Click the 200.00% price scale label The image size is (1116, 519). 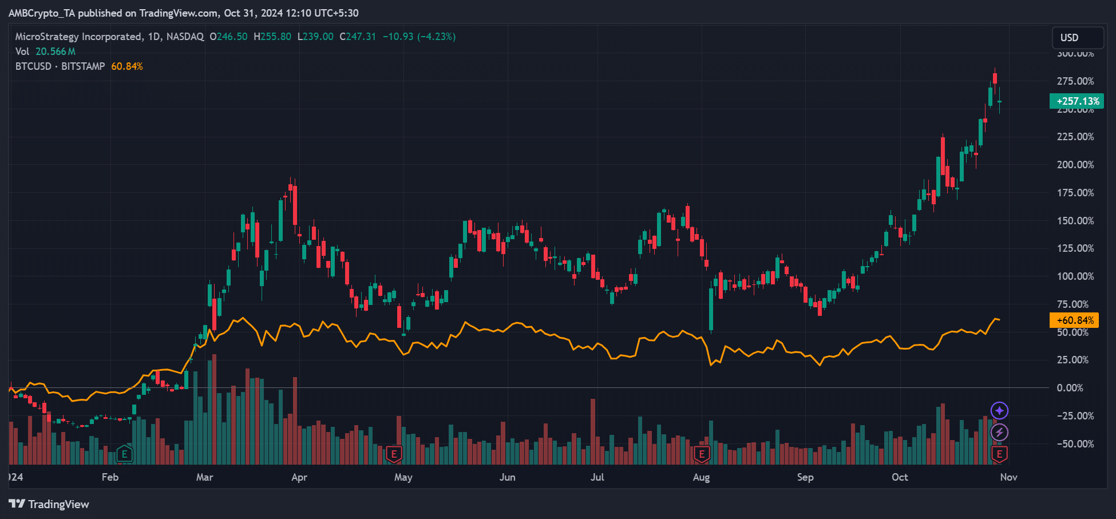tap(1075, 165)
